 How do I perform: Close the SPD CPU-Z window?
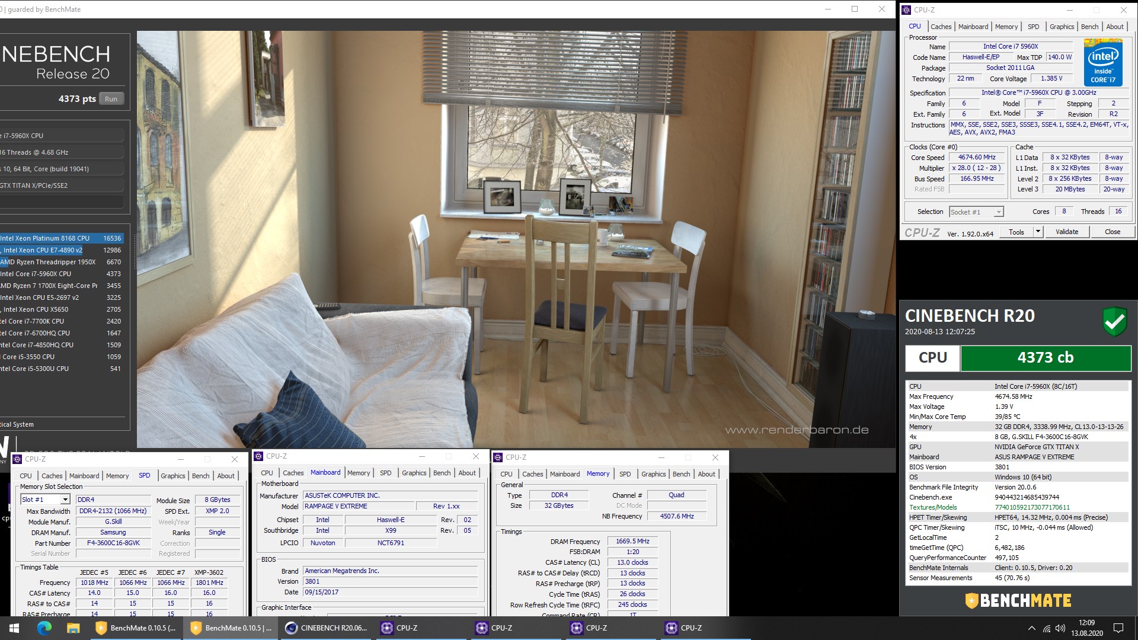pyautogui.click(x=235, y=459)
